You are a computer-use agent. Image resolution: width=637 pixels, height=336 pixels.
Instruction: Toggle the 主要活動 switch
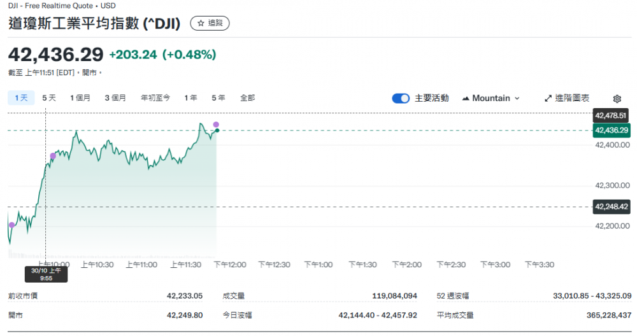tap(401, 98)
